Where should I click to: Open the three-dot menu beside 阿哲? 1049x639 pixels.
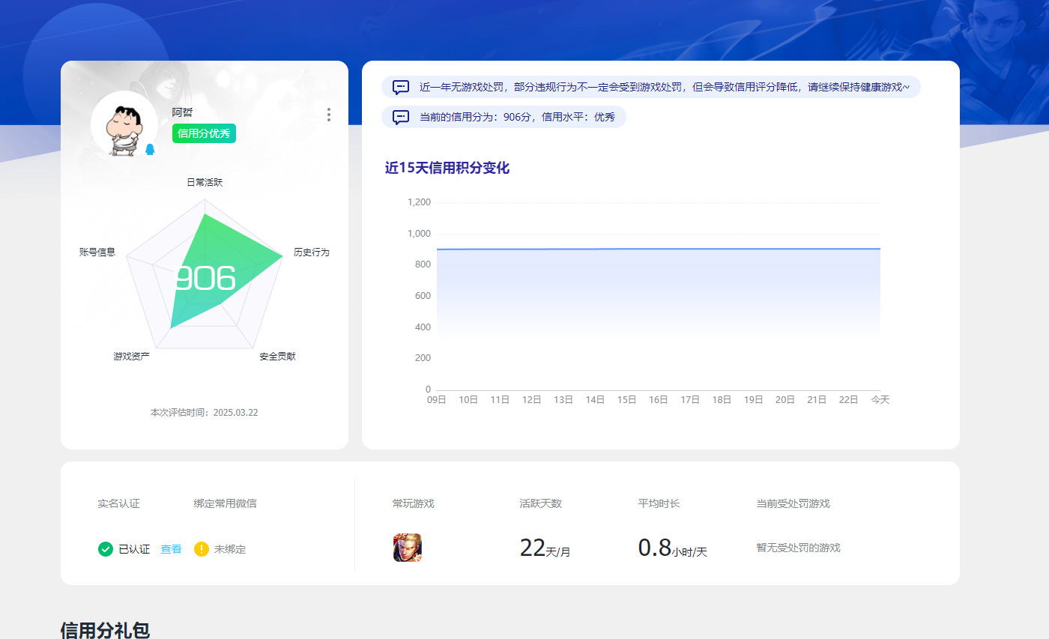click(328, 115)
